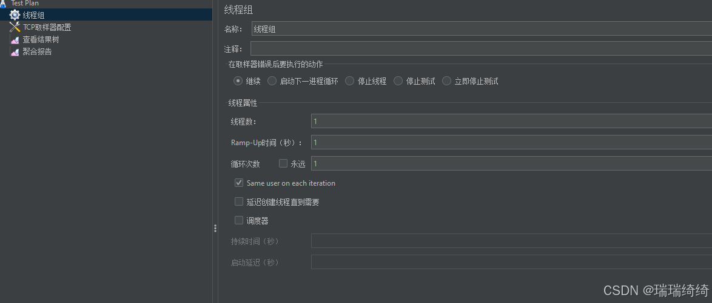Click the 查看结果树 listener icon
Screen dimensions: 712x303
[15, 40]
